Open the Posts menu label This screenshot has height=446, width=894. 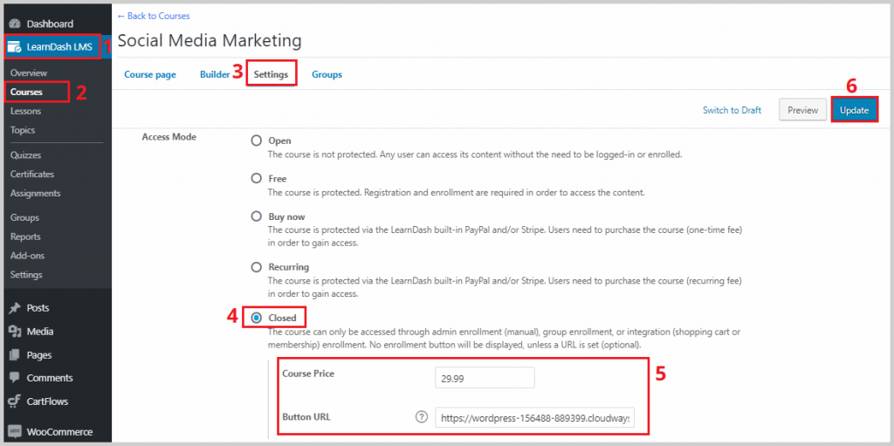[38, 308]
